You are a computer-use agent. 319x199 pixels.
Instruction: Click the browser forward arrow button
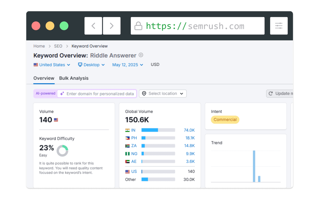click(x=112, y=26)
